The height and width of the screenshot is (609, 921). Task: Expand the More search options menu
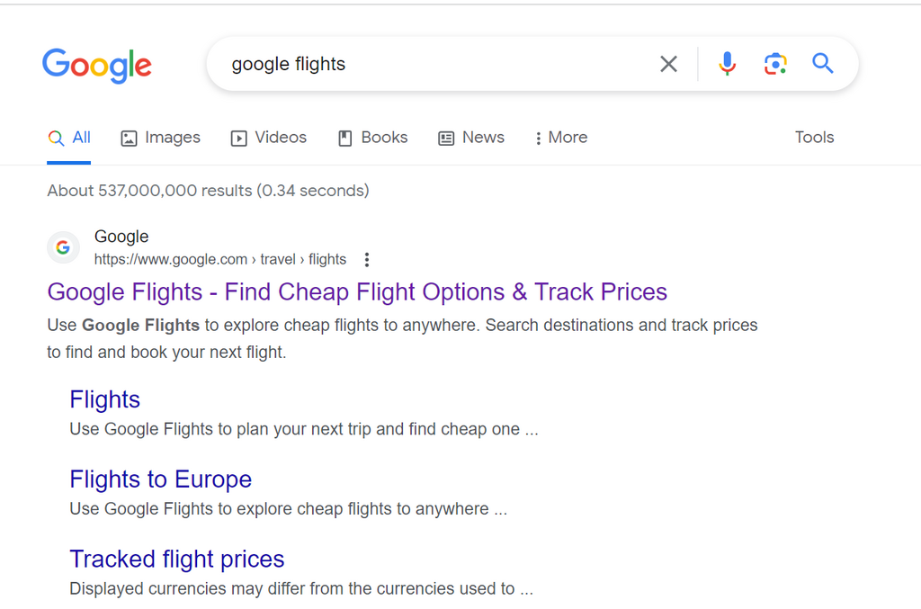[x=559, y=138]
